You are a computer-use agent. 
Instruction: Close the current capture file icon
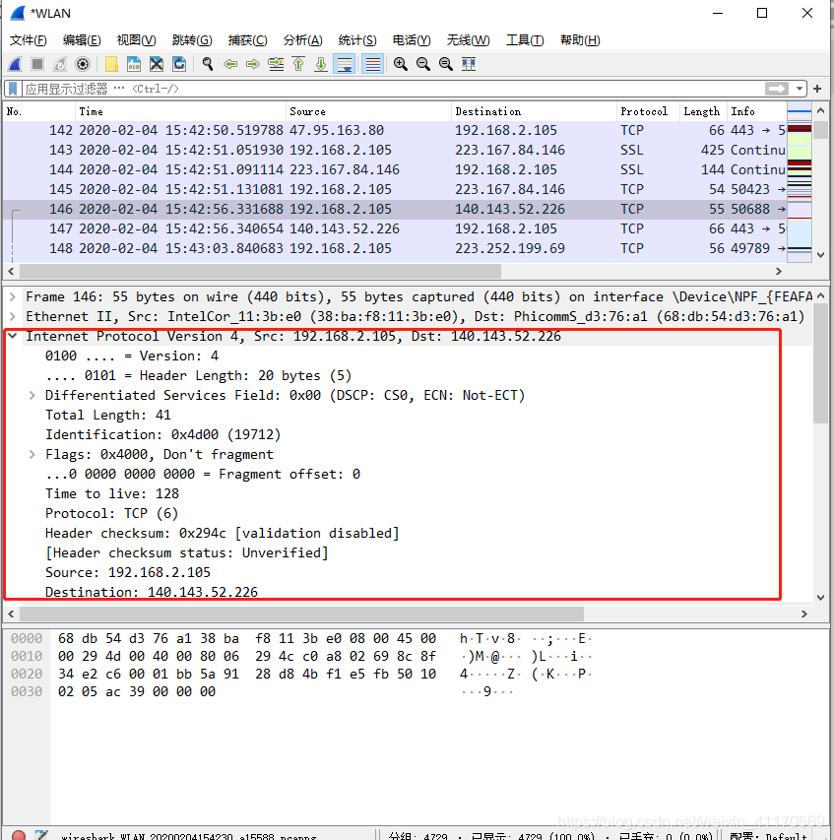157,64
